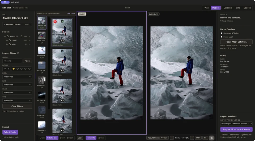Click the S badge on 3I5A5336.CR3 thumbnail

62,21
